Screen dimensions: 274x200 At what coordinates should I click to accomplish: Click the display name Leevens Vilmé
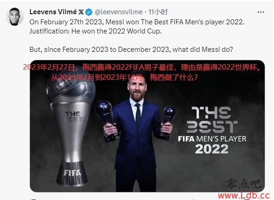click(x=53, y=12)
